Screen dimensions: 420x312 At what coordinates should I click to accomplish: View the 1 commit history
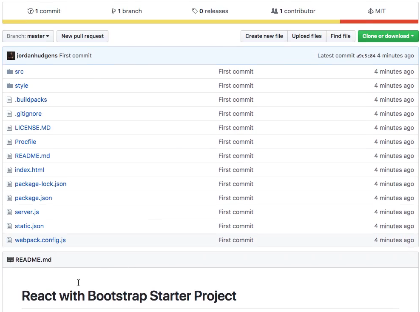point(44,11)
